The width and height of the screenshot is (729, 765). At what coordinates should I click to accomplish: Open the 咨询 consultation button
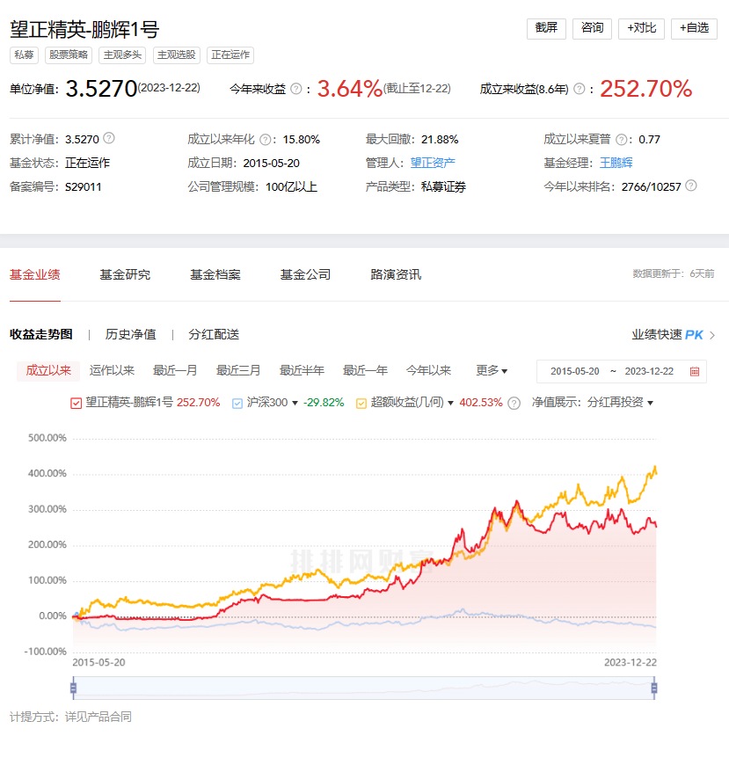pyautogui.click(x=592, y=28)
